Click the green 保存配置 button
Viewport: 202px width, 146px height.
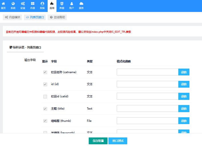pyautogui.click(x=98, y=141)
